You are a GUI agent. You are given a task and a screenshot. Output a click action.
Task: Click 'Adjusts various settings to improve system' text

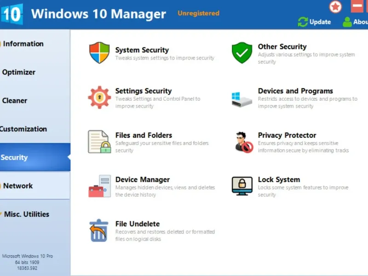[306, 54]
